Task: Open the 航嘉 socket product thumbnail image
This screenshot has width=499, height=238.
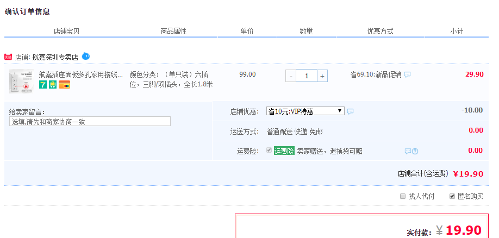Action: point(21,81)
